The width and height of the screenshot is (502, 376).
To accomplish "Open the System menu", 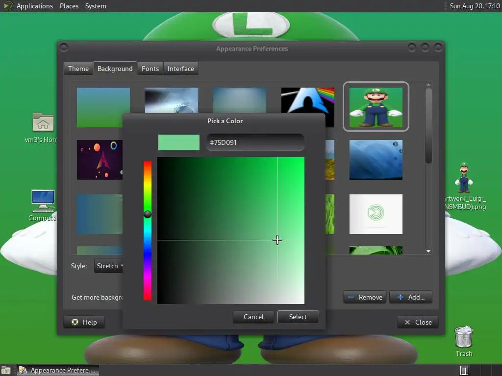I will coord(96,6).
